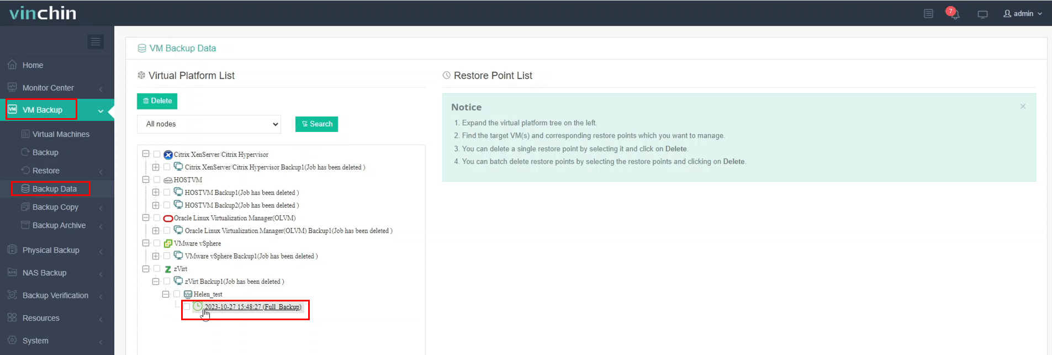Expand the OLVM Backup1 node
This screenshot has width=1052, height=355.
[x=156, y=230]
